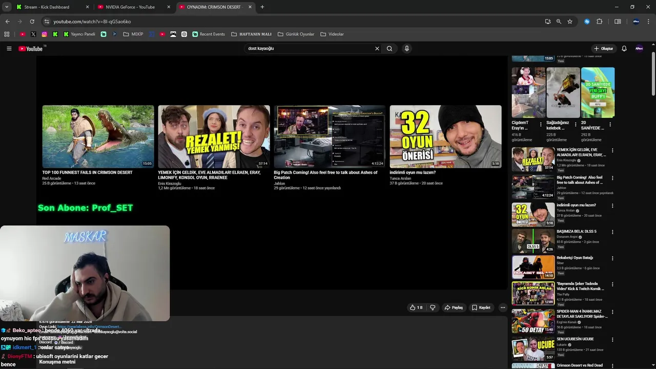Open the browser zoom magnifier icon
656x369 pixels.
[559, 22]
